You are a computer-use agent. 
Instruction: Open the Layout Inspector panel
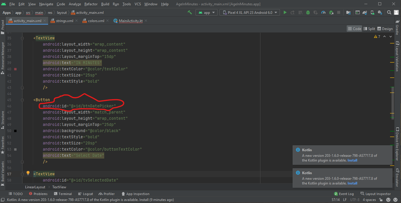coord(375,194)
